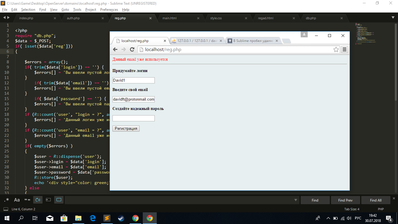Screen dimensions: 398x224
Task: Open Steam from the taskbar
Action: 121,218
